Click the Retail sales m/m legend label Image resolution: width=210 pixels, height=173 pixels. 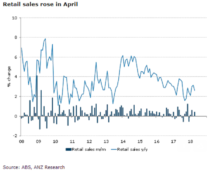(x=89, y=149)
